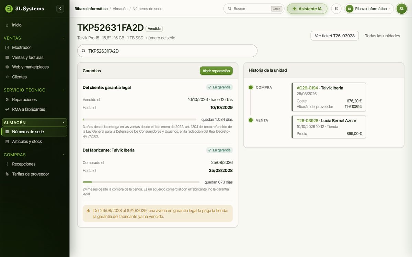Screen dimensions: 412x257
Task: Open Clientes in the sidebar
Action: pos(35,77)
